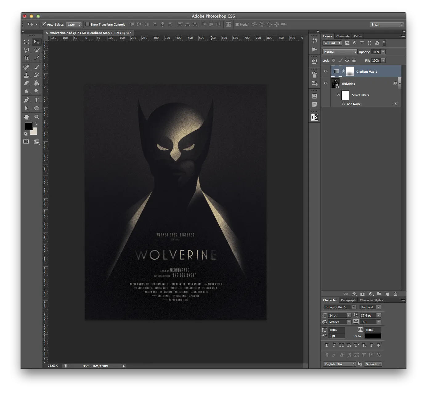Select the Eraser tool
This screenshot has width=427, height=396.
pyautogui.click(x=27, y=83)
